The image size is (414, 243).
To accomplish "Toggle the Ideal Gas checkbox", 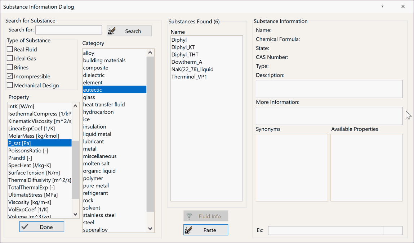I will [x=10, y=58].
